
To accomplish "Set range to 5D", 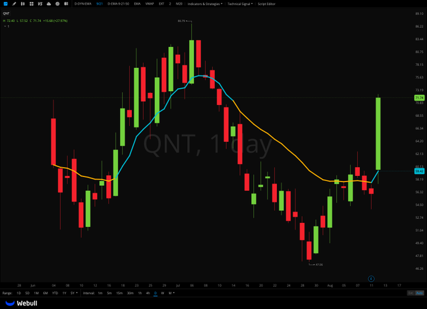I will click(x=27, y=293).
